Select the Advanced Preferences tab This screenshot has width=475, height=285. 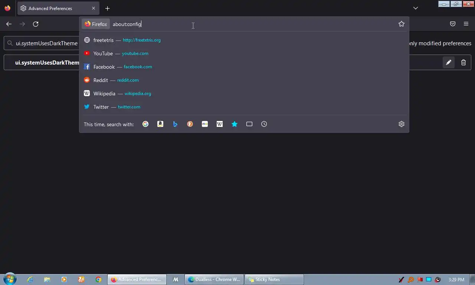coord(58,8)
